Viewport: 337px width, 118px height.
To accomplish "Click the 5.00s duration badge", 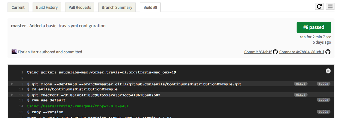I will coord(324,84).
